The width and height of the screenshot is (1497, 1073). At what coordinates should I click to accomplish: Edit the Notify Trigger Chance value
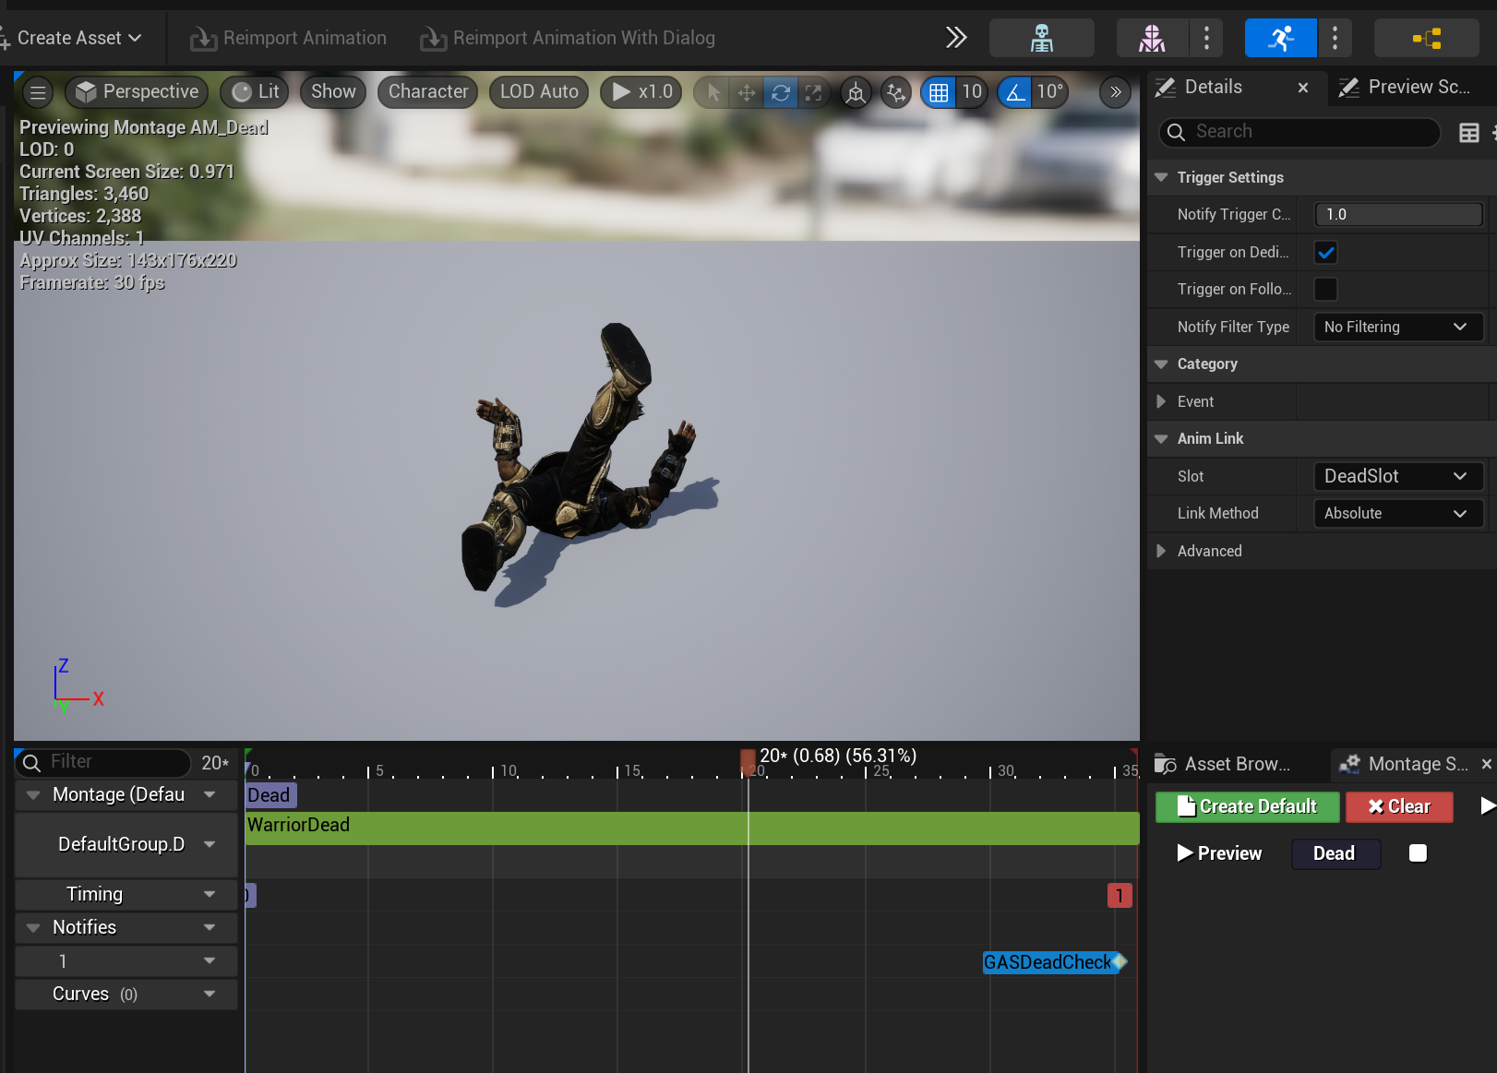pos(1398,214)
